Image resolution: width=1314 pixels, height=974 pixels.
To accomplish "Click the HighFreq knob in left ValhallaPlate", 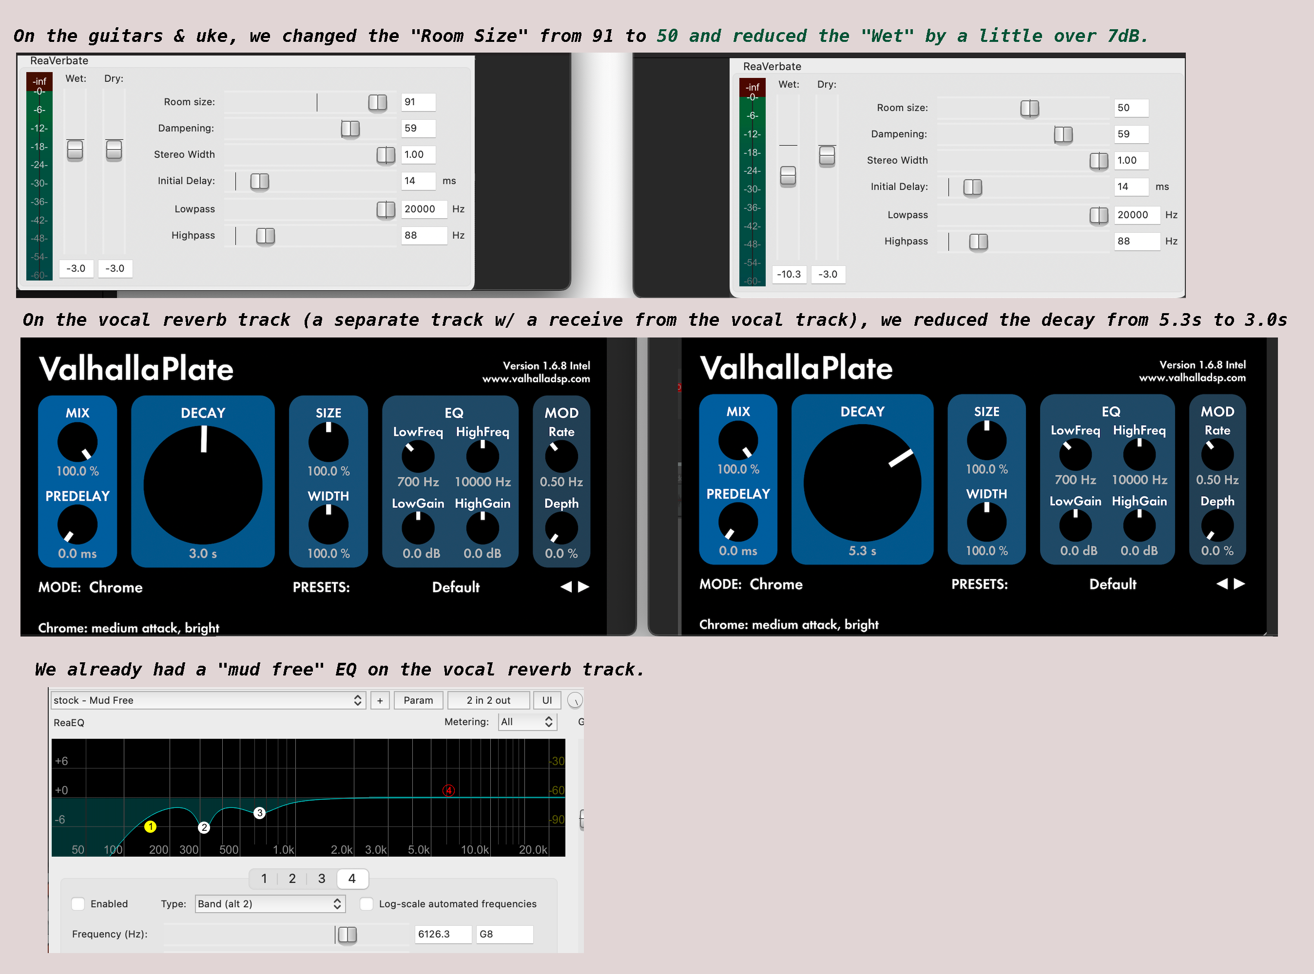I will tap(483, 456).
